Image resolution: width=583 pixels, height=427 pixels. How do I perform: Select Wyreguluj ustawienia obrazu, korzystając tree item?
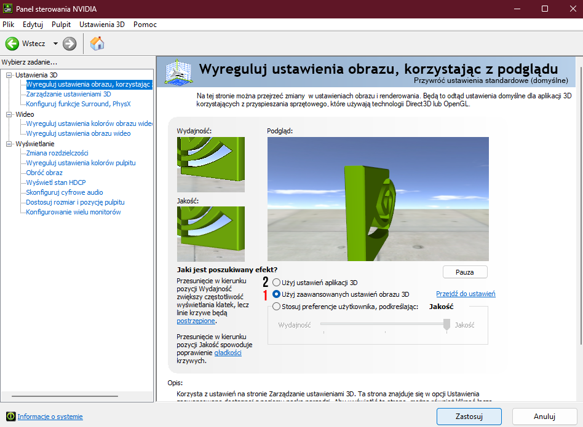pos(89,84)
